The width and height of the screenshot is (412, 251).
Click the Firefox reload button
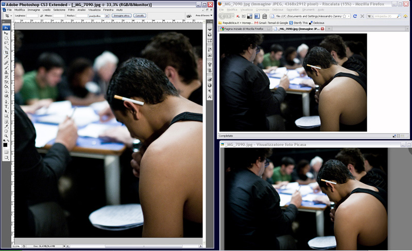point(355,16)
